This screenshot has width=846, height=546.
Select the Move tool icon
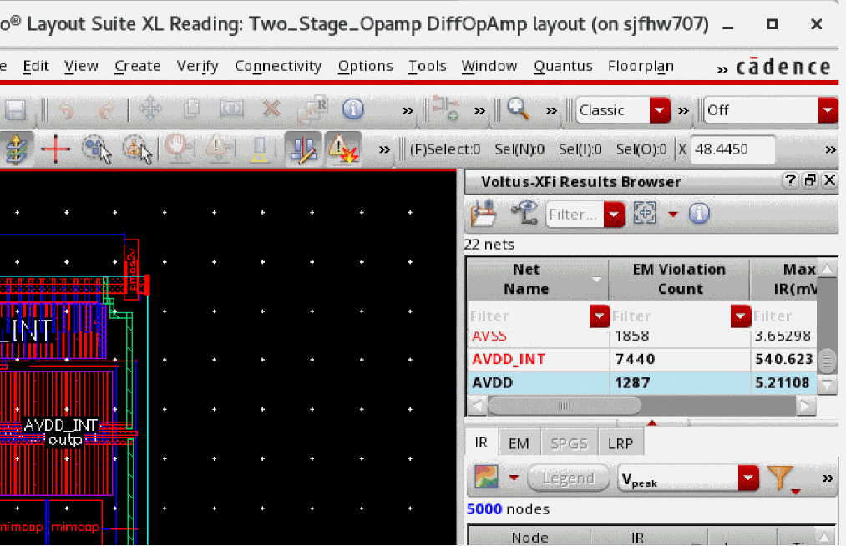[x=150, y=109]
